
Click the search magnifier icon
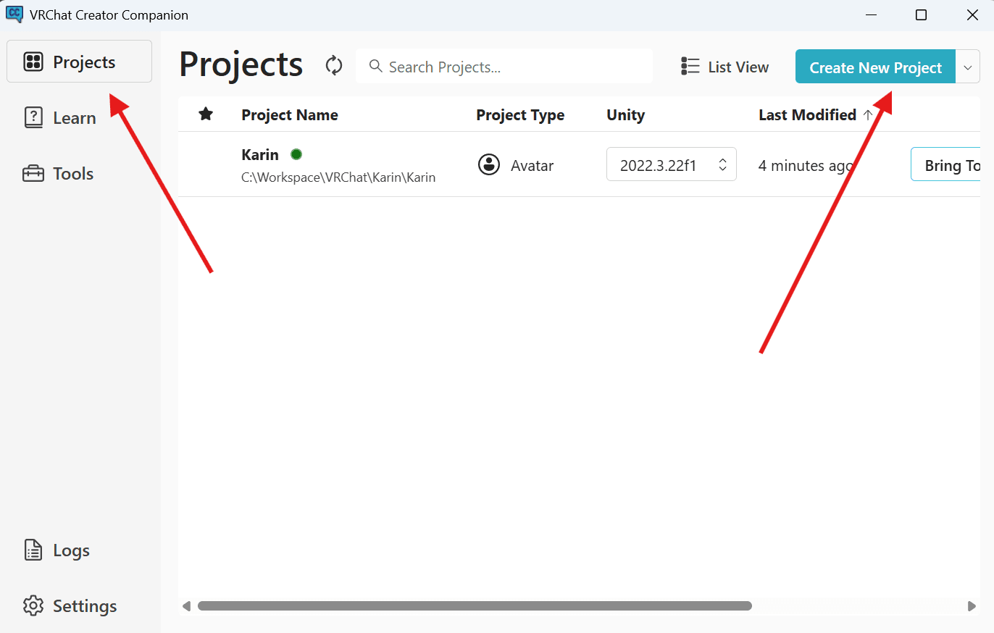[376, 66]
